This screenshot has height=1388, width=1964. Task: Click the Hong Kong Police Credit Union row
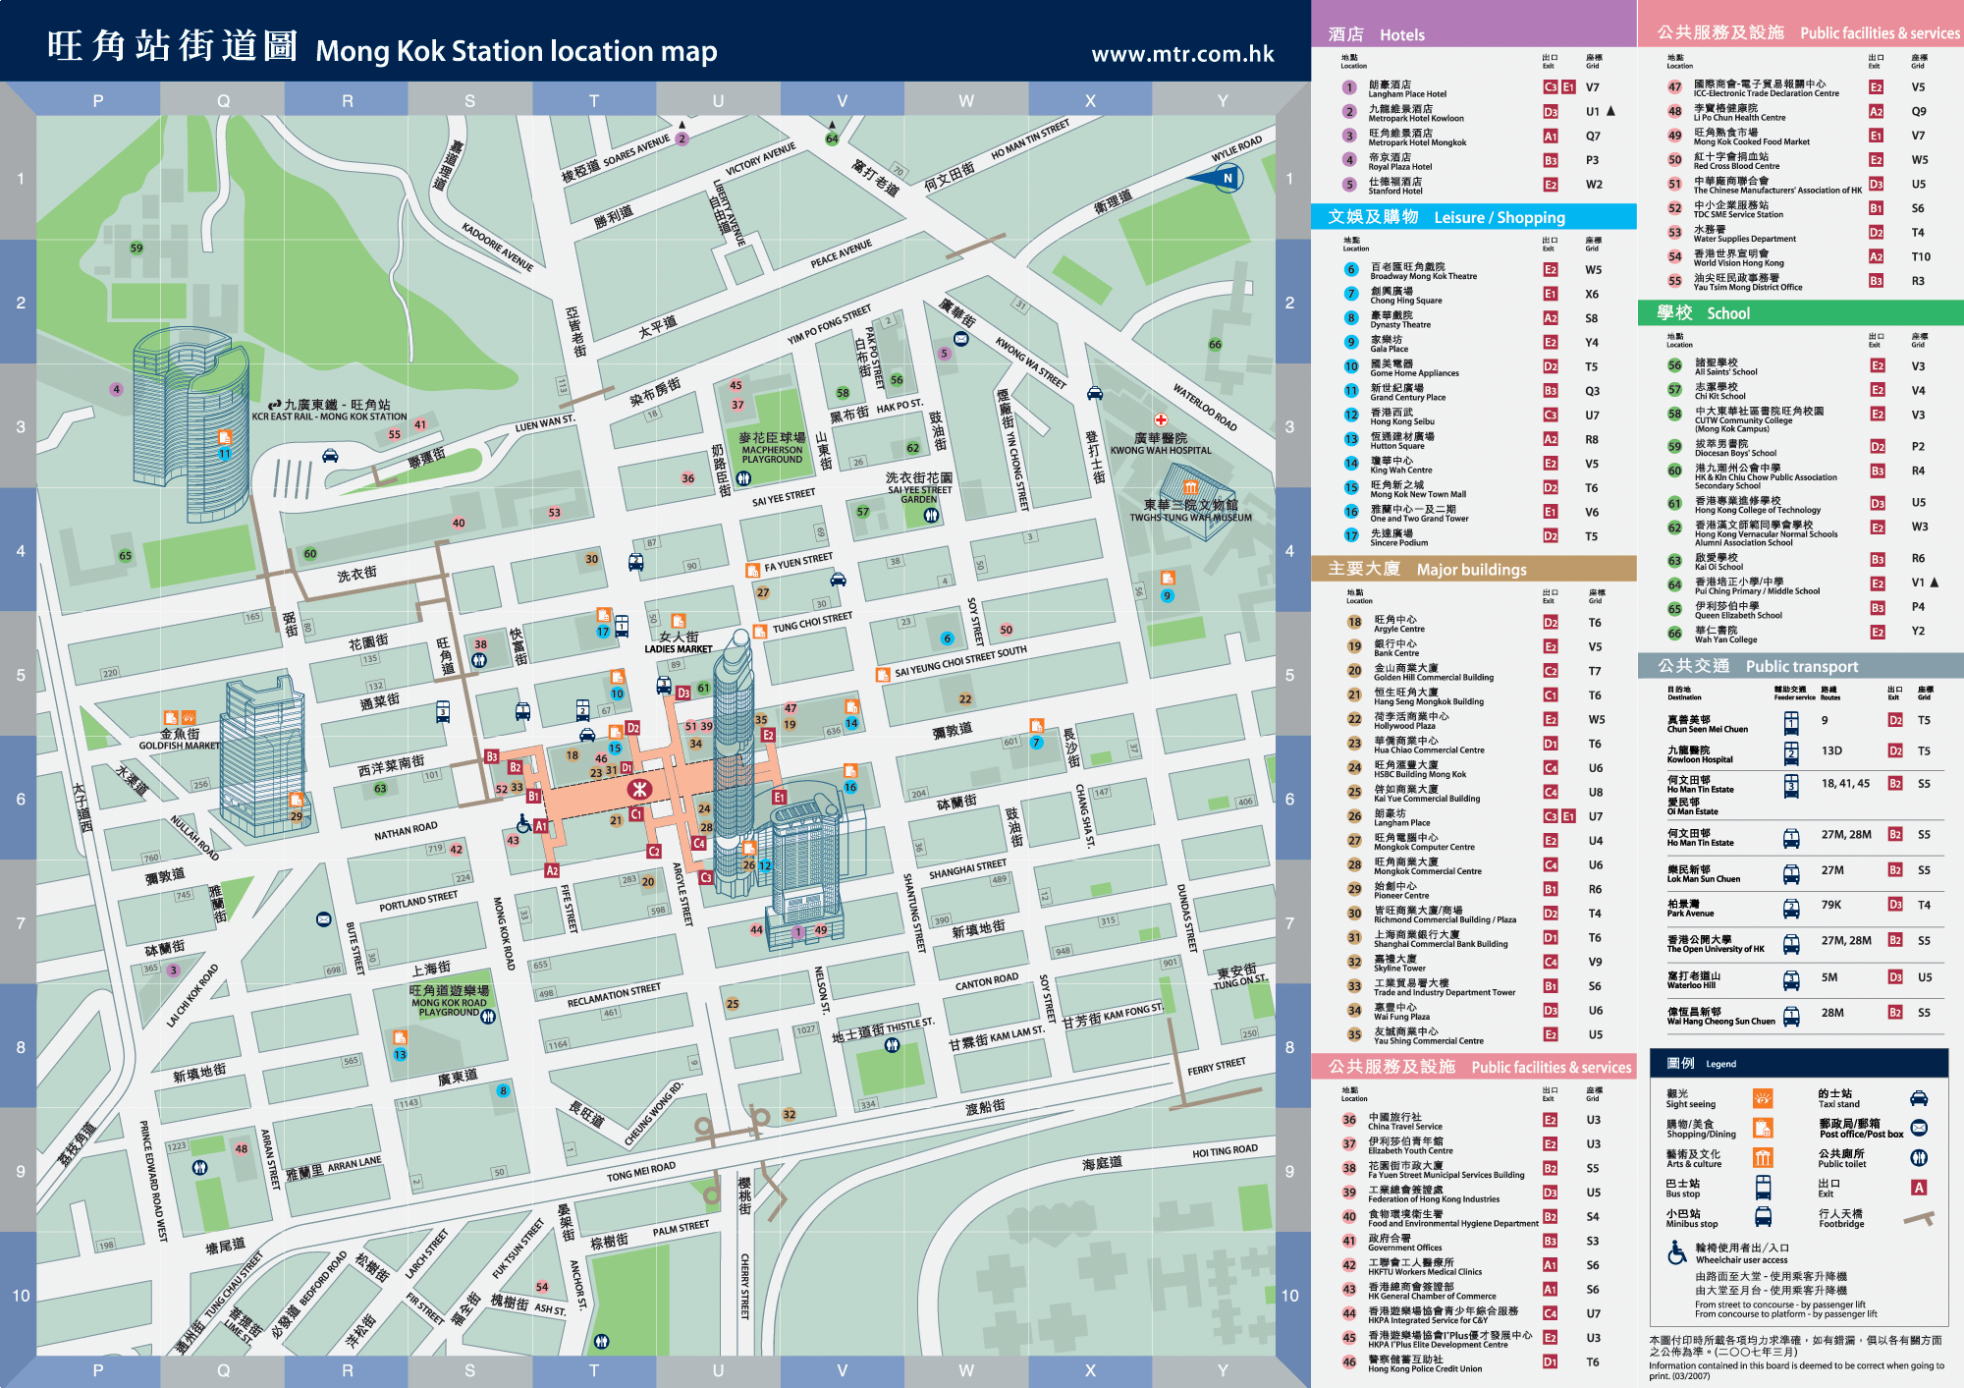pos(1474,1363)
